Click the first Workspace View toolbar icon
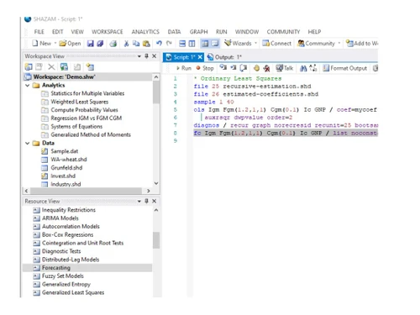420x315 pixels. coord(29,67)
